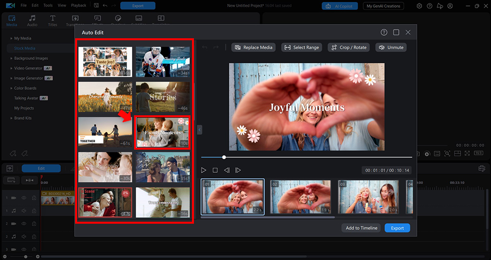Click the add track icon in the timeline
The width and height of the screenshot is (491, 260).
(11, 180)
